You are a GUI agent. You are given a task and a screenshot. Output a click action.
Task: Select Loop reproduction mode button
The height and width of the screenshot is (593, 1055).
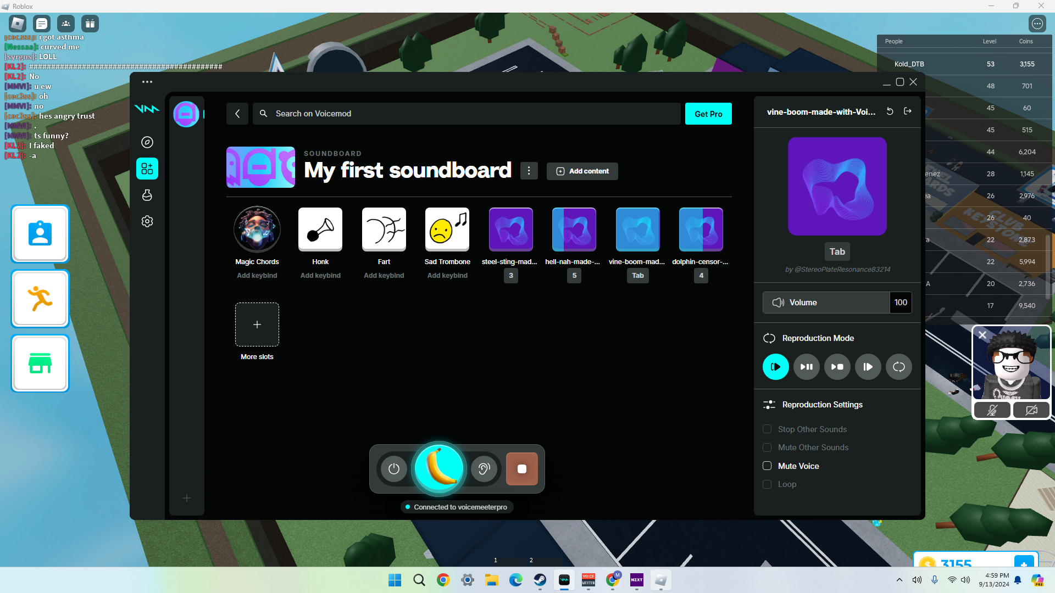click(899, 367)
